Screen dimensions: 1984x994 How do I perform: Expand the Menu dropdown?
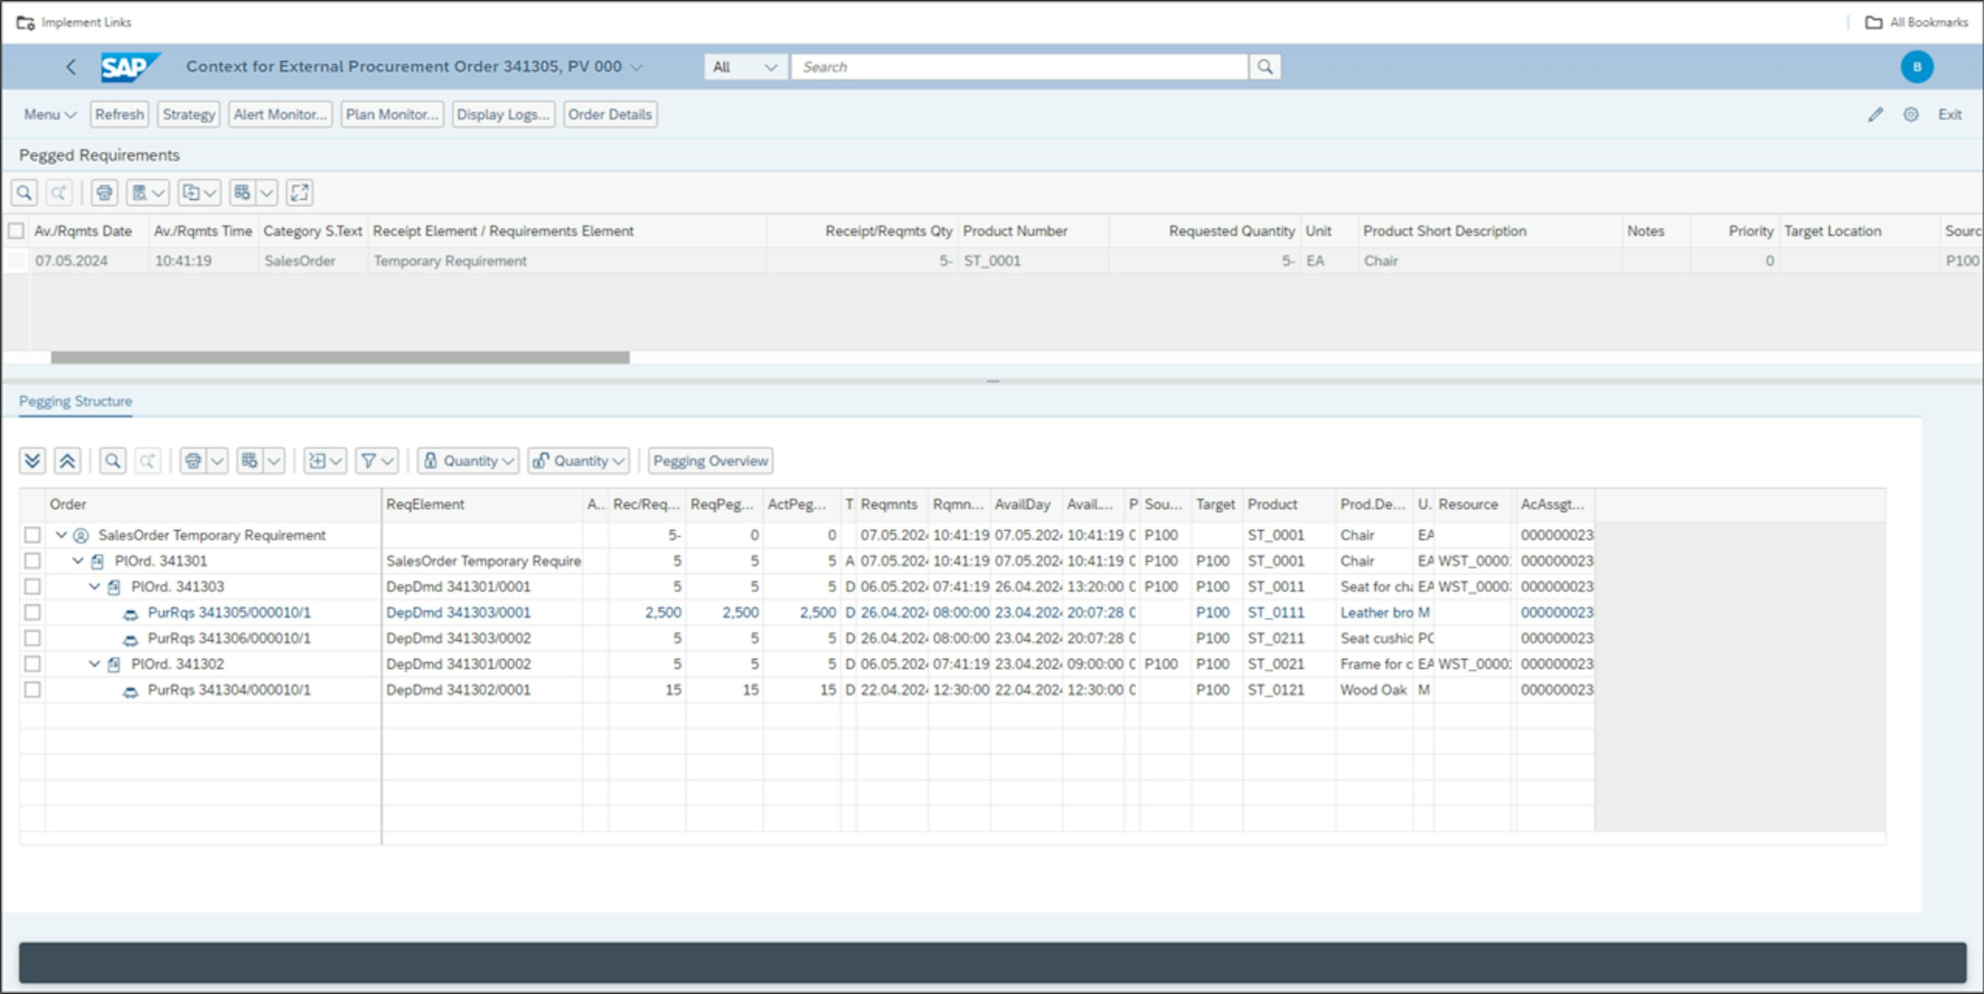click(50, 114)
